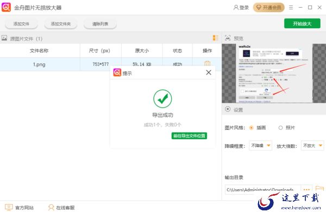This screenshot has width=326, height=212.
Task: Click the 开始放大 green button
Action: [302, 23]
